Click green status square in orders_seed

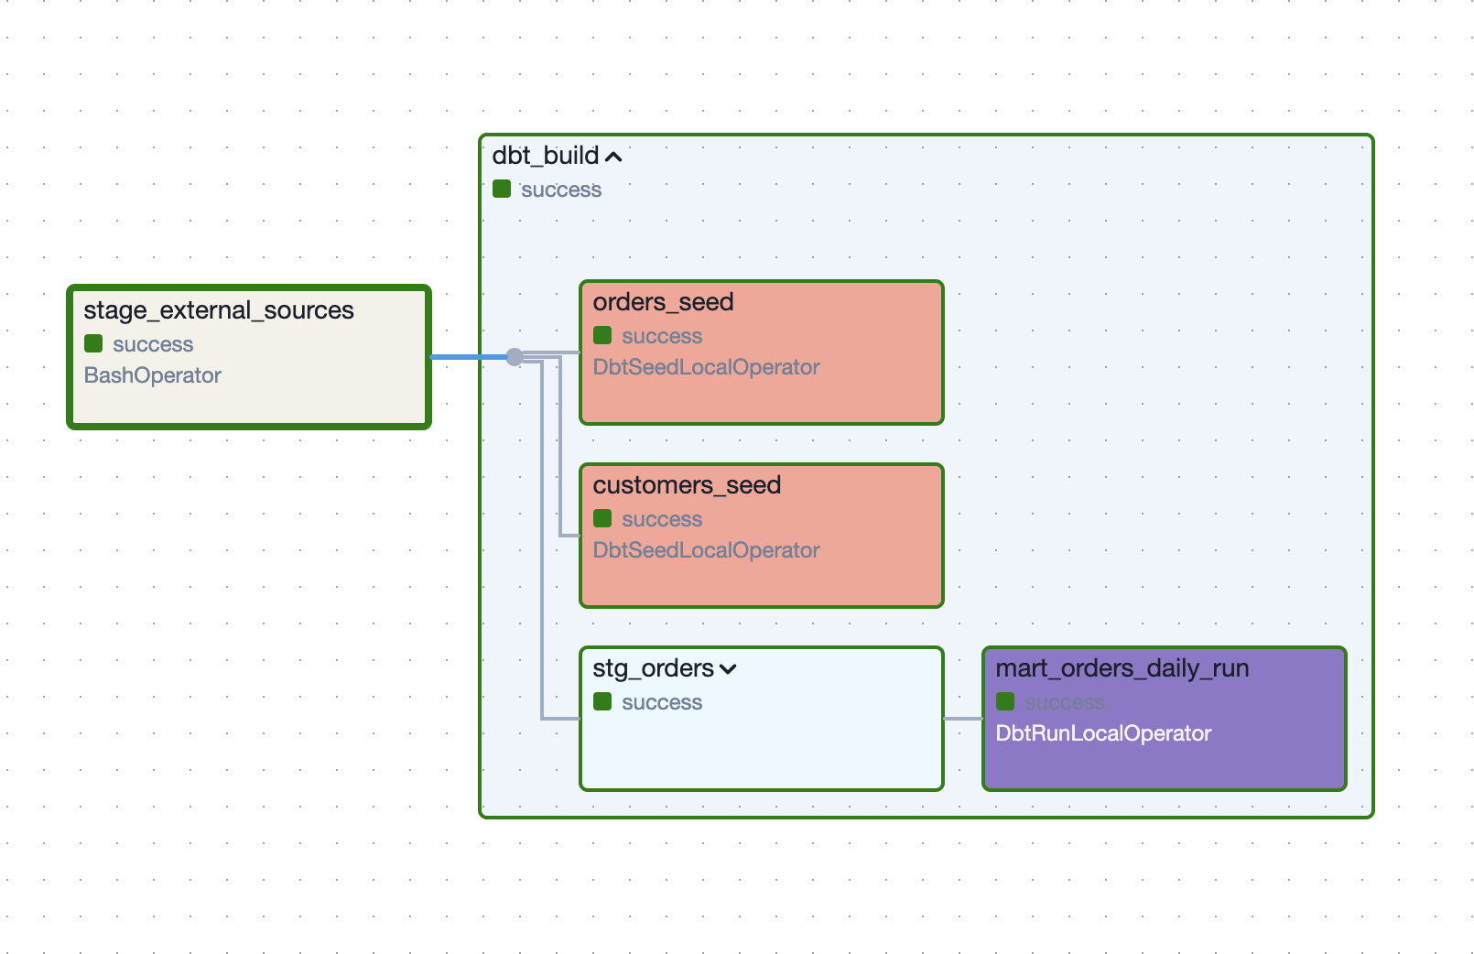602,335
